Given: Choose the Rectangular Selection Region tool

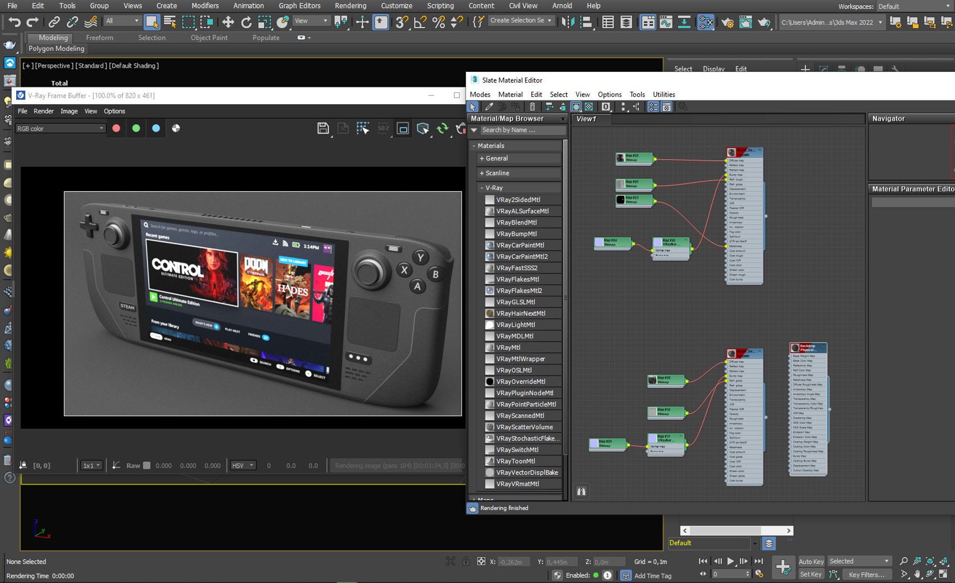Looking at the screenshot, I should click(x=189, y=22).
